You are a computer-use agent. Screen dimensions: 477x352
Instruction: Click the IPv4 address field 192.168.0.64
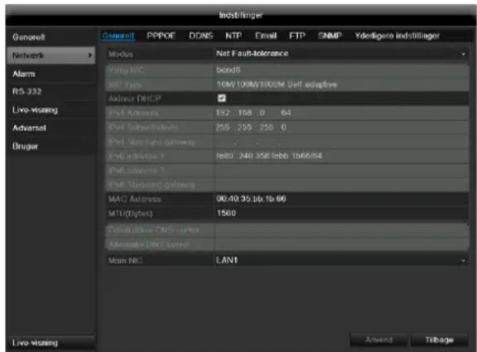pyautogui.click(x=341, y=113)
